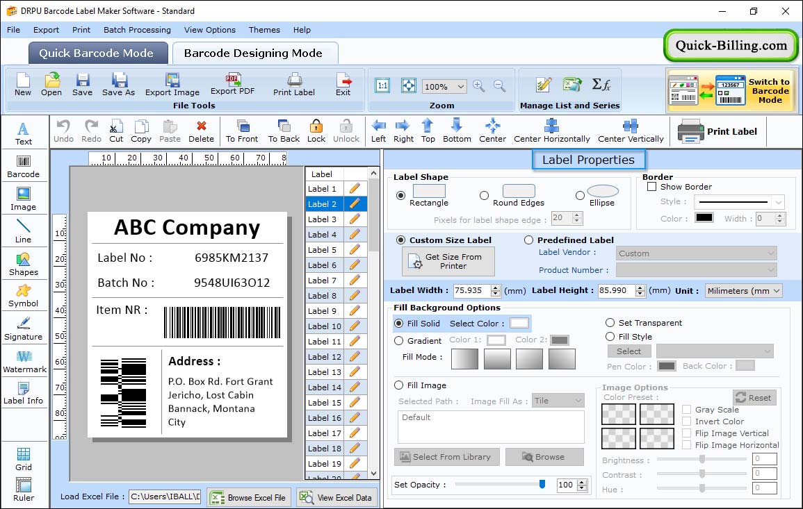Toggle the Grid display
This screenshot has height=509, width=803.
pyautogui.click(x=24, y=460)
